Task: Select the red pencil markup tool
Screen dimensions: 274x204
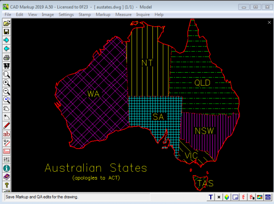Action: pos(6,126)
